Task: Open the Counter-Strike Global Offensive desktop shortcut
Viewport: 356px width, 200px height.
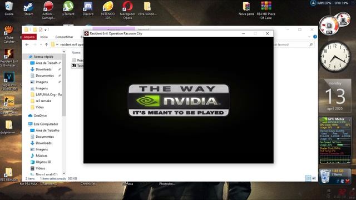Action: coord(9,105)
